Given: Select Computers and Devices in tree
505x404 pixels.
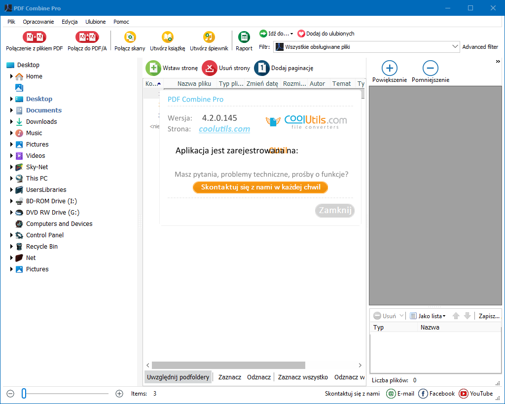Looking at the screenshot, I should tap(59, 223).
